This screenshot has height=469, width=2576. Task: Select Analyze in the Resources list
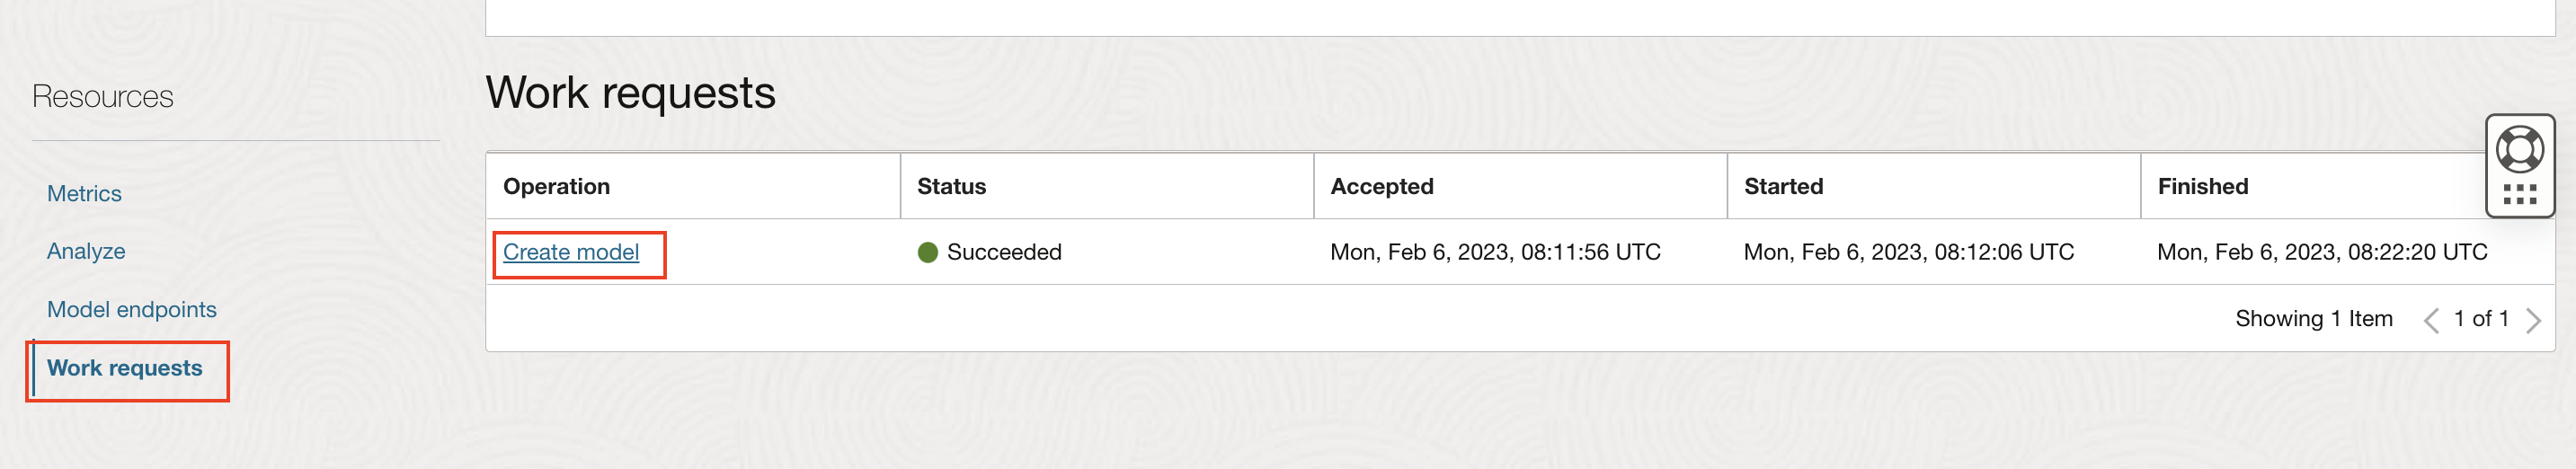point(86,251)
